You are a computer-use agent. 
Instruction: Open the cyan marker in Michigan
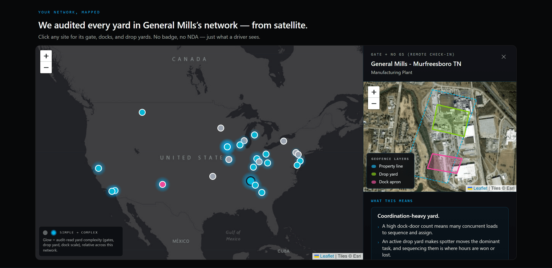click(x=255, y=135)
